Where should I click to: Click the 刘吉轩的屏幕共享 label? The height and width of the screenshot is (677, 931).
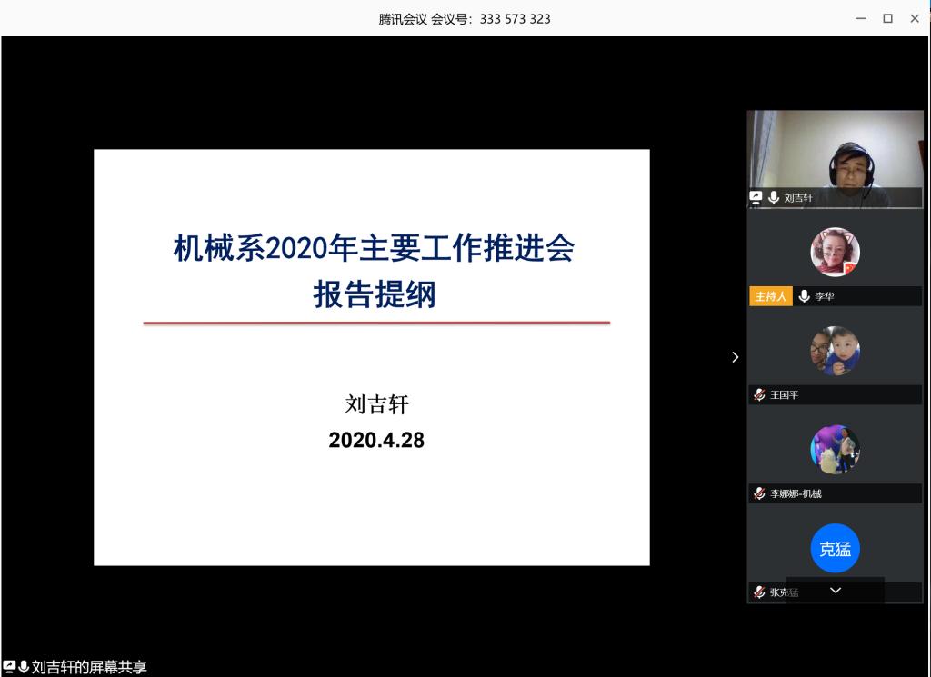89,667
